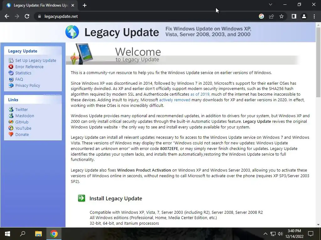This screenshot has width=321, height=240.
Task: Click the red Error Reference icon
Action: [11, 67]
